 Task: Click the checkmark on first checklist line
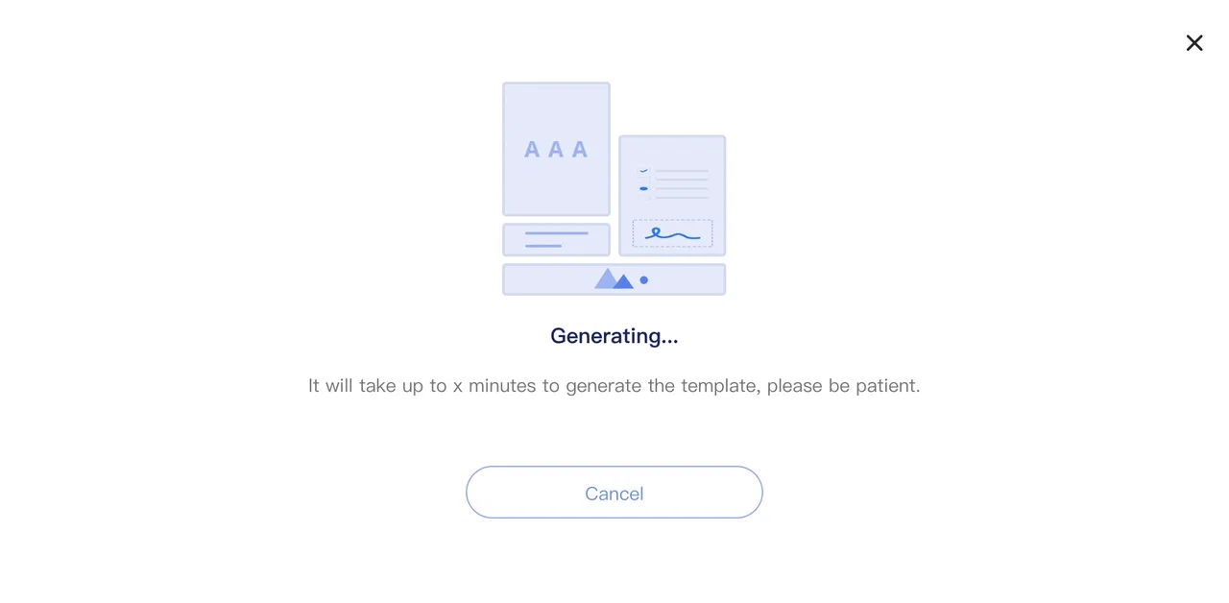point(644,171)
